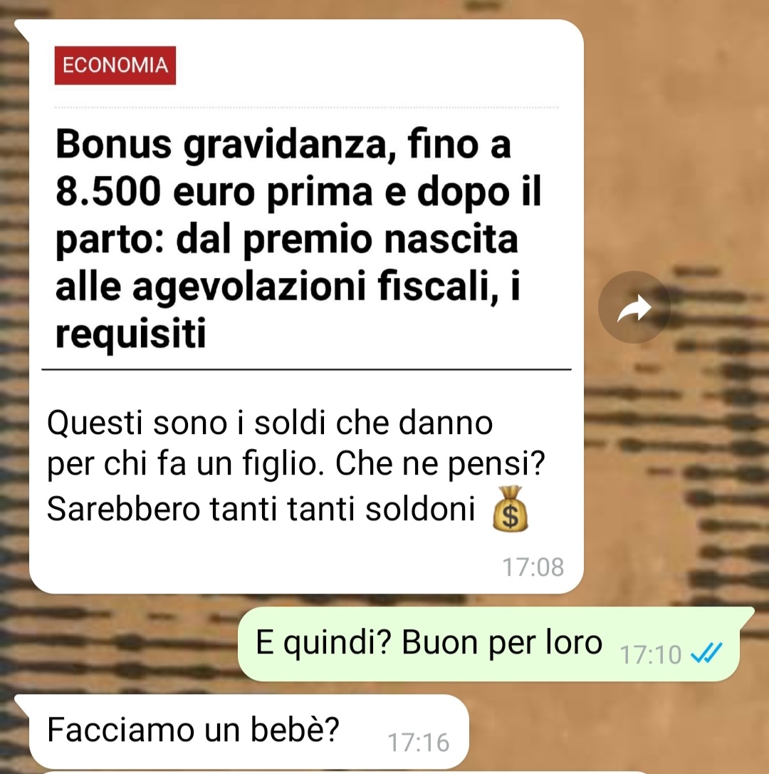Screen dimensions: 769x774
Task: Tap the 17:08 timestamp
Action: [x=533, y=567]
